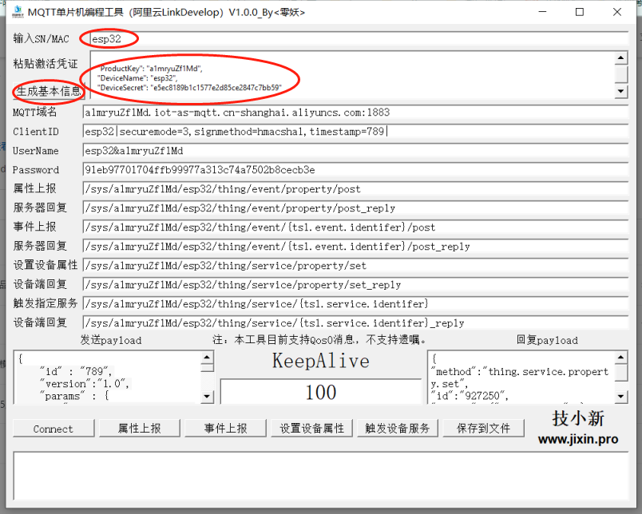
Task: Click the property/set_reply topic field
Action: pos(355,285)
